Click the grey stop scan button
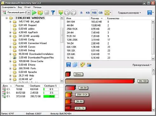Viewport: 156px width, 116px height. pyautogui.click(x=47, y=12)
